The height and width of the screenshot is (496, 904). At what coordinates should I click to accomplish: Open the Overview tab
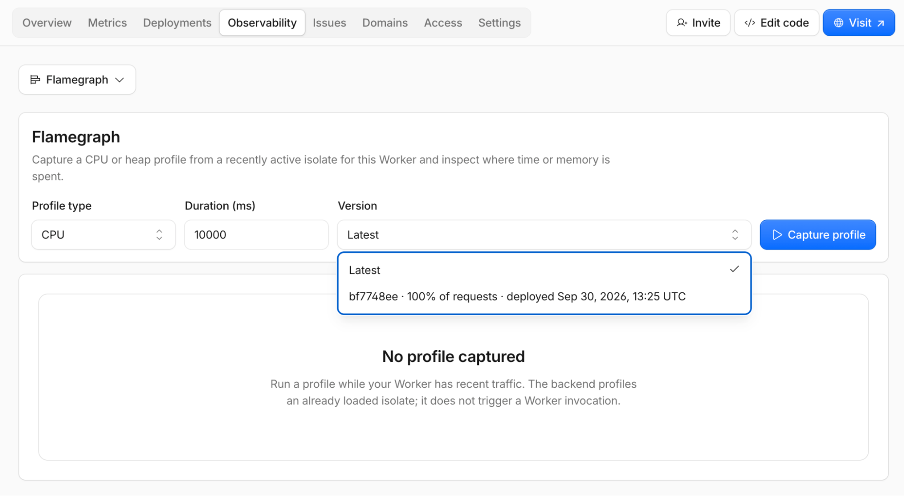[x=47, y=23]
